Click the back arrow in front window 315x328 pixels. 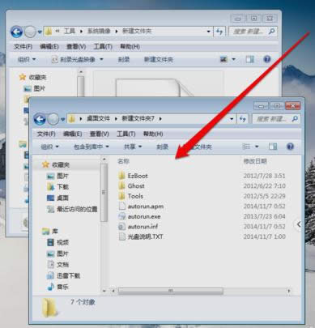click(x=40, y=119)
